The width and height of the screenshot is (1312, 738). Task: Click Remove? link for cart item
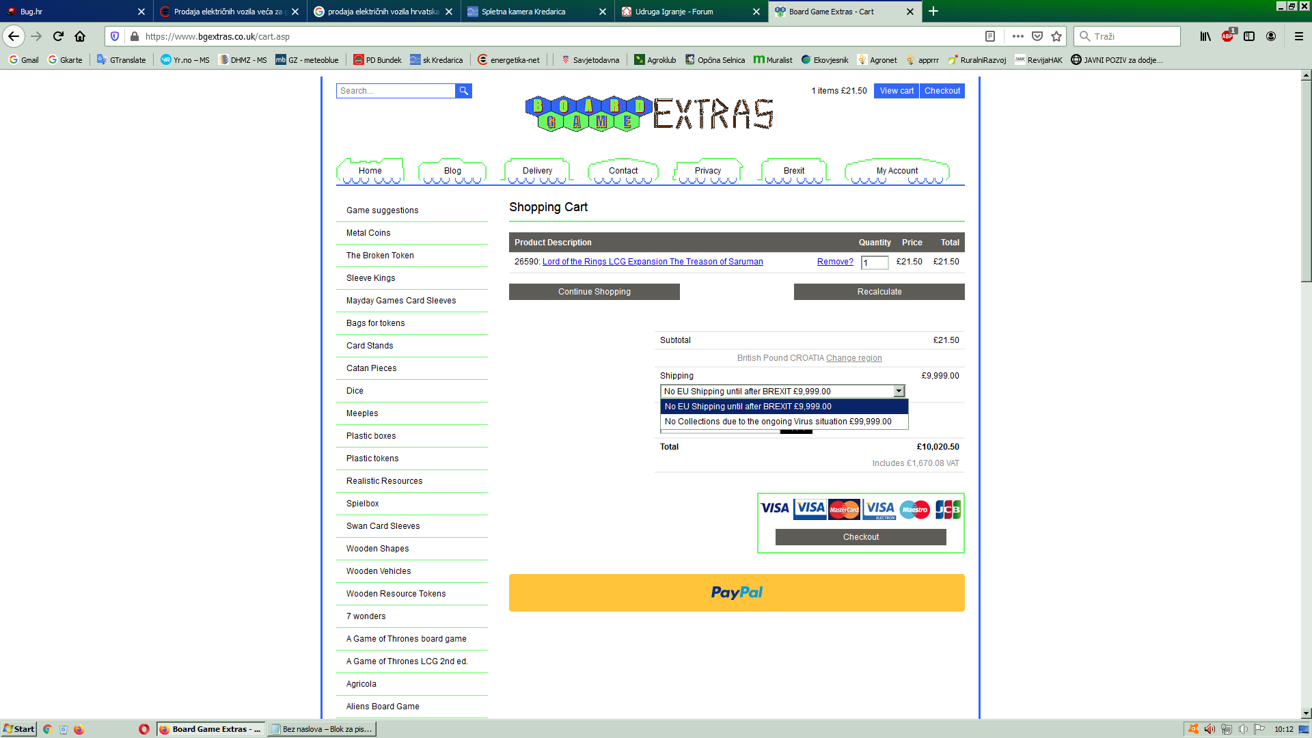tap(835, 262)
